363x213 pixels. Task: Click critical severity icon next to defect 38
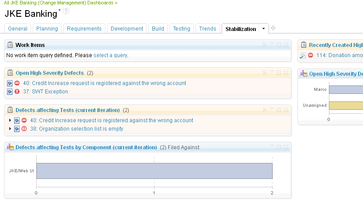[24, 129]
